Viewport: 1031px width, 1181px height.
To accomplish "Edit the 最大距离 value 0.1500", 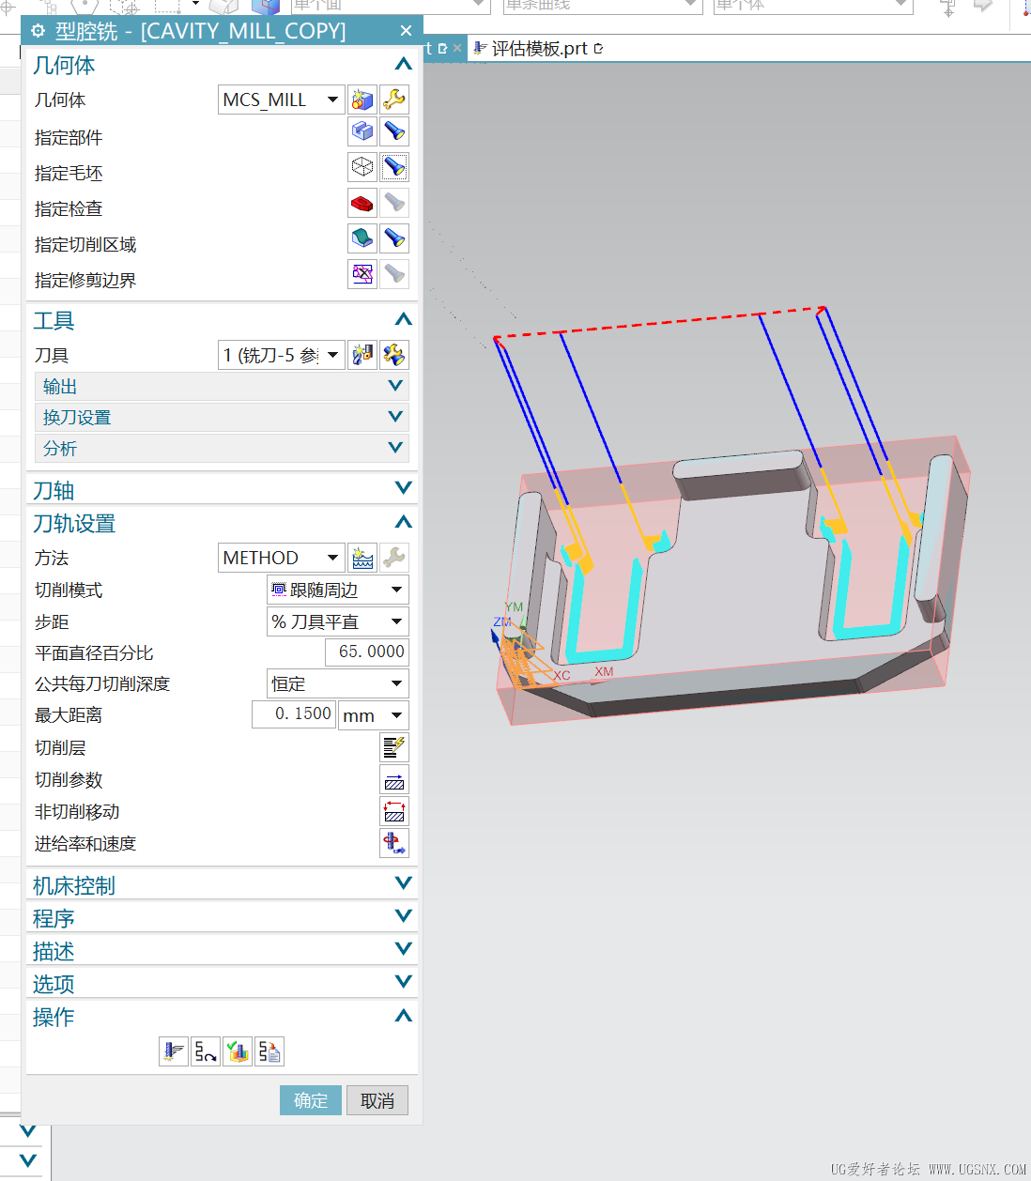I will point(294,714).
